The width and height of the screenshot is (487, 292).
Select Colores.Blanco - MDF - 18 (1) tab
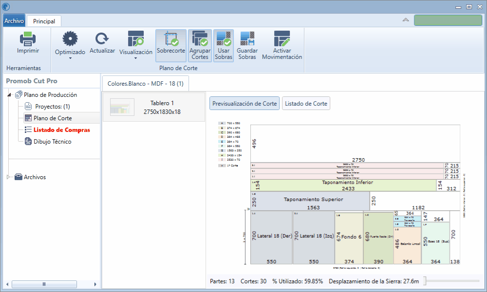145,84
